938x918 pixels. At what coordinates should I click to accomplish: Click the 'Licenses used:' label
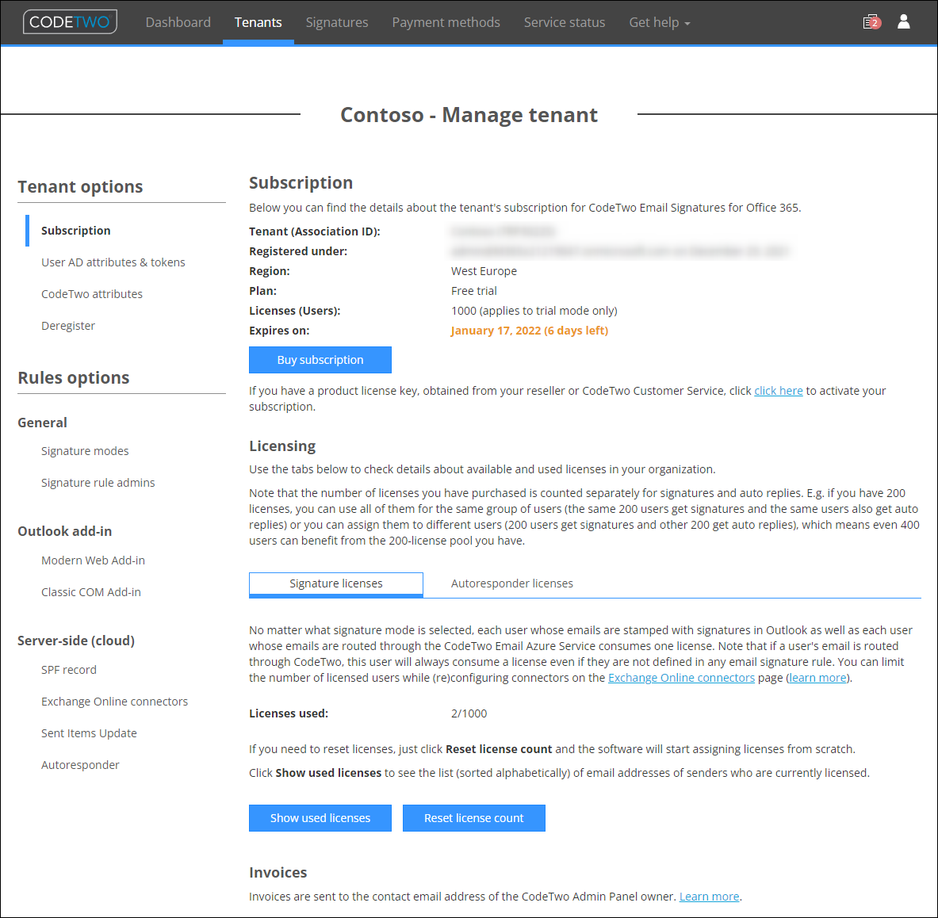pyautogui.click(x=289, y=713)
